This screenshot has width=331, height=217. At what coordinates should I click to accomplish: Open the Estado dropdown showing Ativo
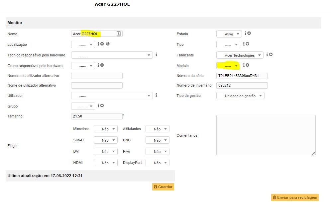pos(229,34)
